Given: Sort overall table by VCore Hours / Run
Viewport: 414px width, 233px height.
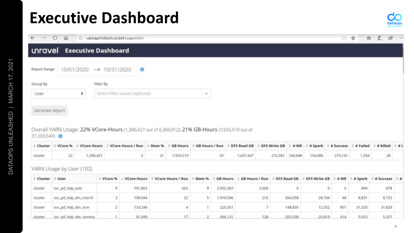Looking at the screenshot, I should pos(125,146).
